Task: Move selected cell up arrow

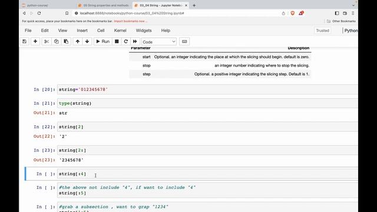Action: [77, 42]
